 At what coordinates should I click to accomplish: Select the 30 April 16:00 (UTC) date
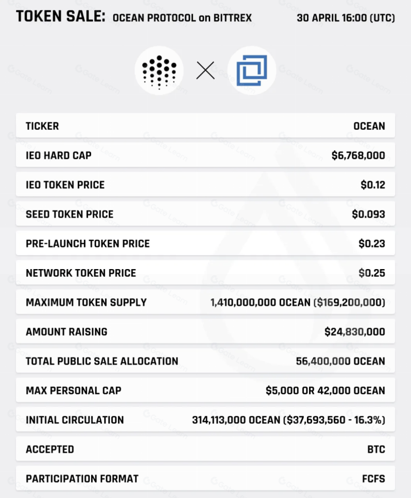tap(346, 18)
